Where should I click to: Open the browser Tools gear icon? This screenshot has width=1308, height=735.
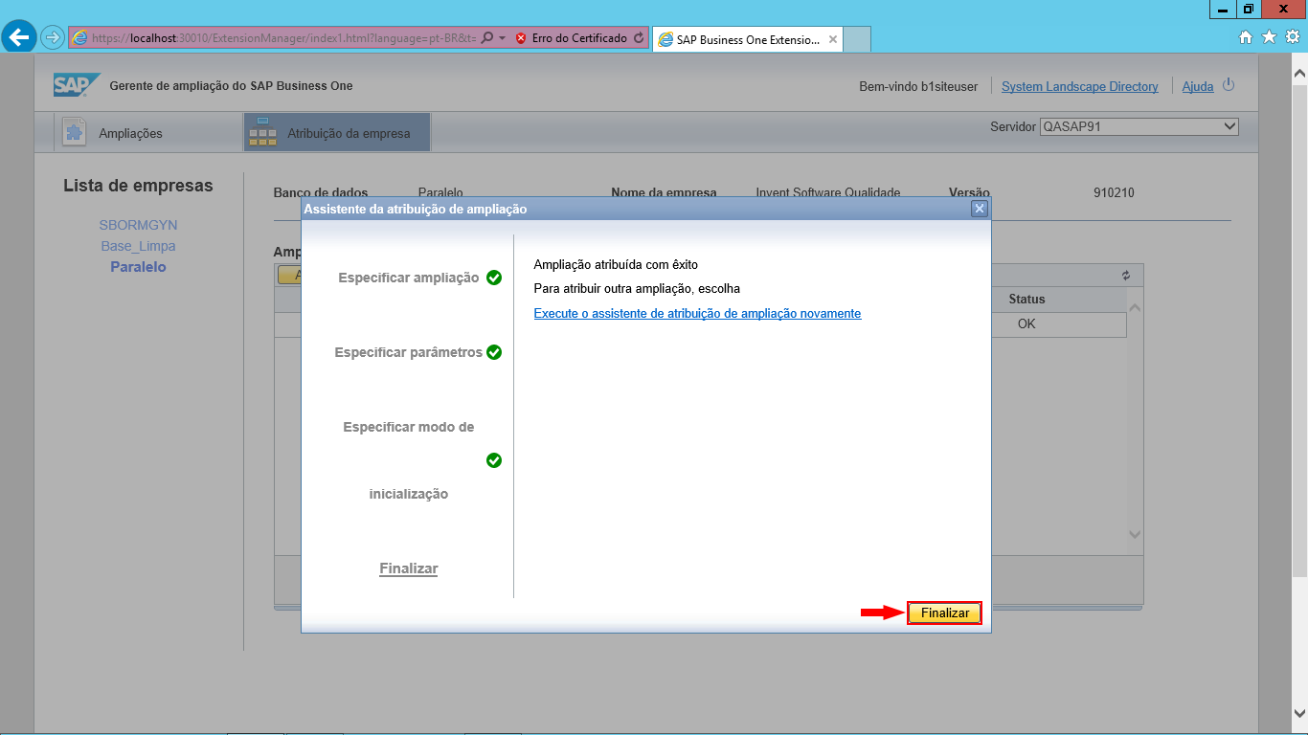(x=1293, y=37)
